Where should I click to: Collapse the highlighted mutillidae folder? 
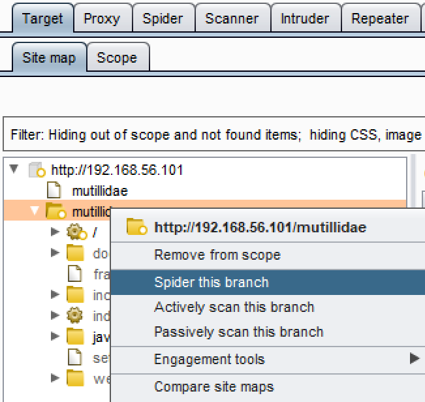[35, 211]
